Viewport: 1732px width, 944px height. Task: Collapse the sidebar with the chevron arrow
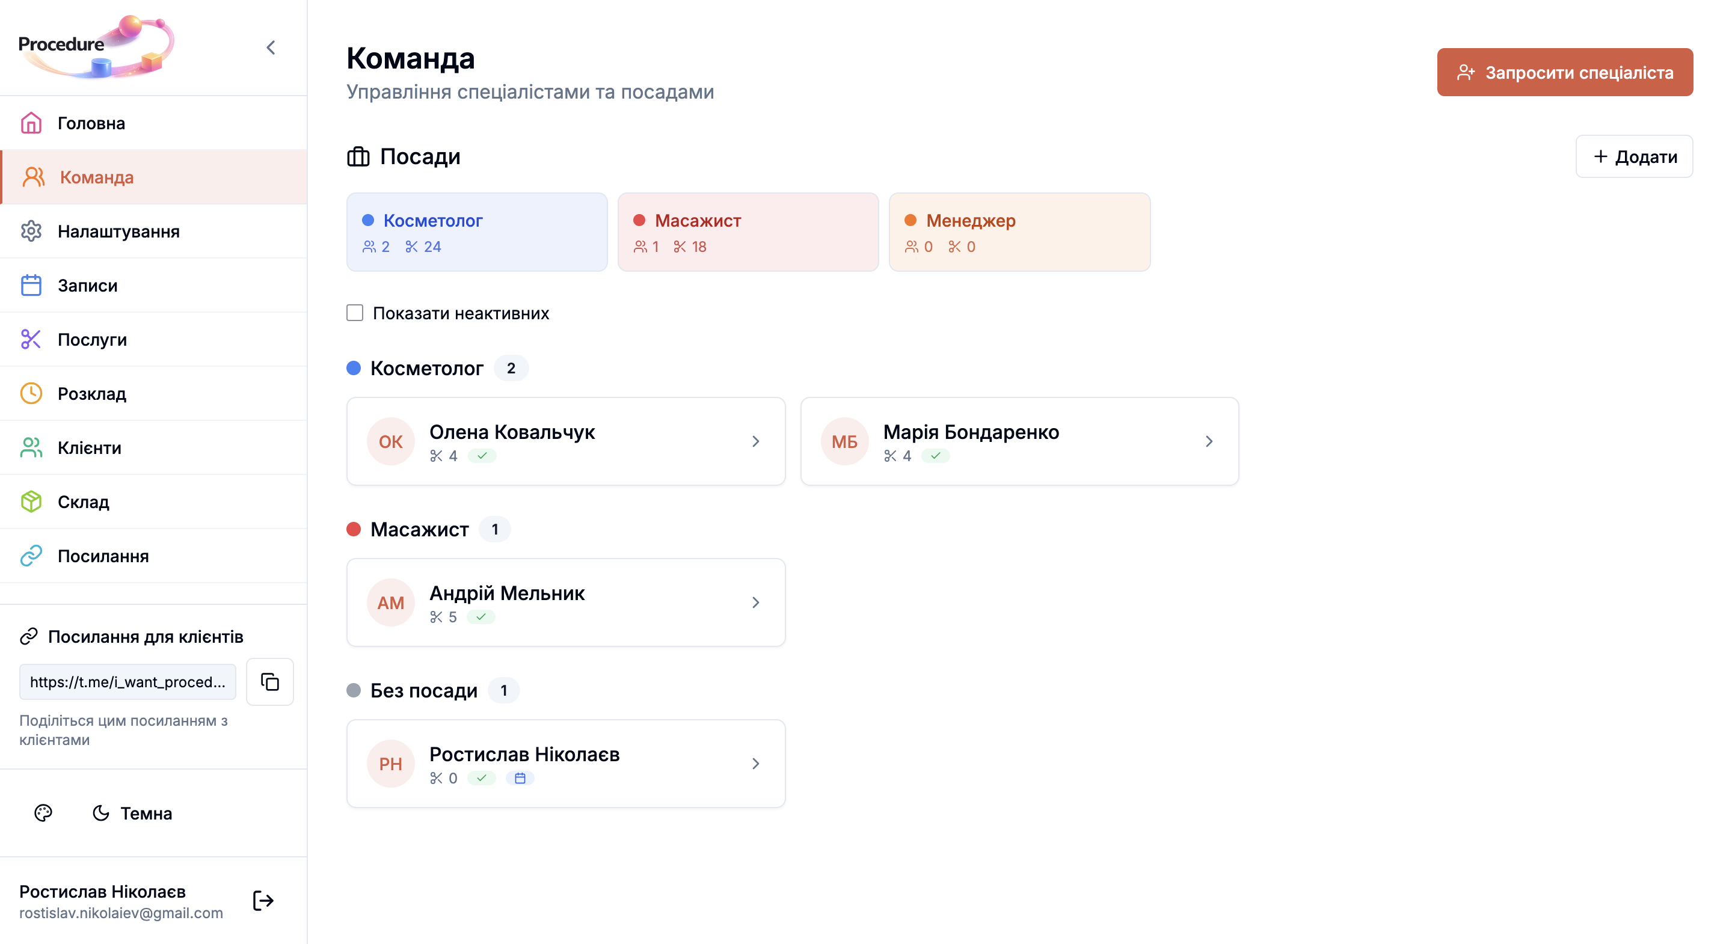[271, 47]
